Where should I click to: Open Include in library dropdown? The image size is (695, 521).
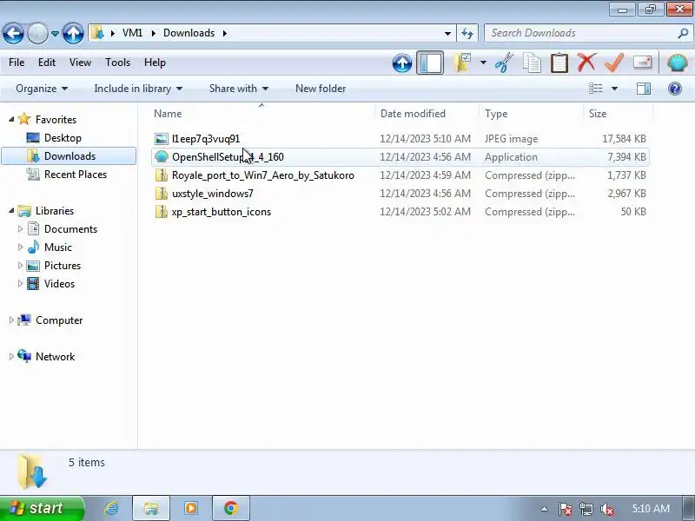[x=138, y=89]
